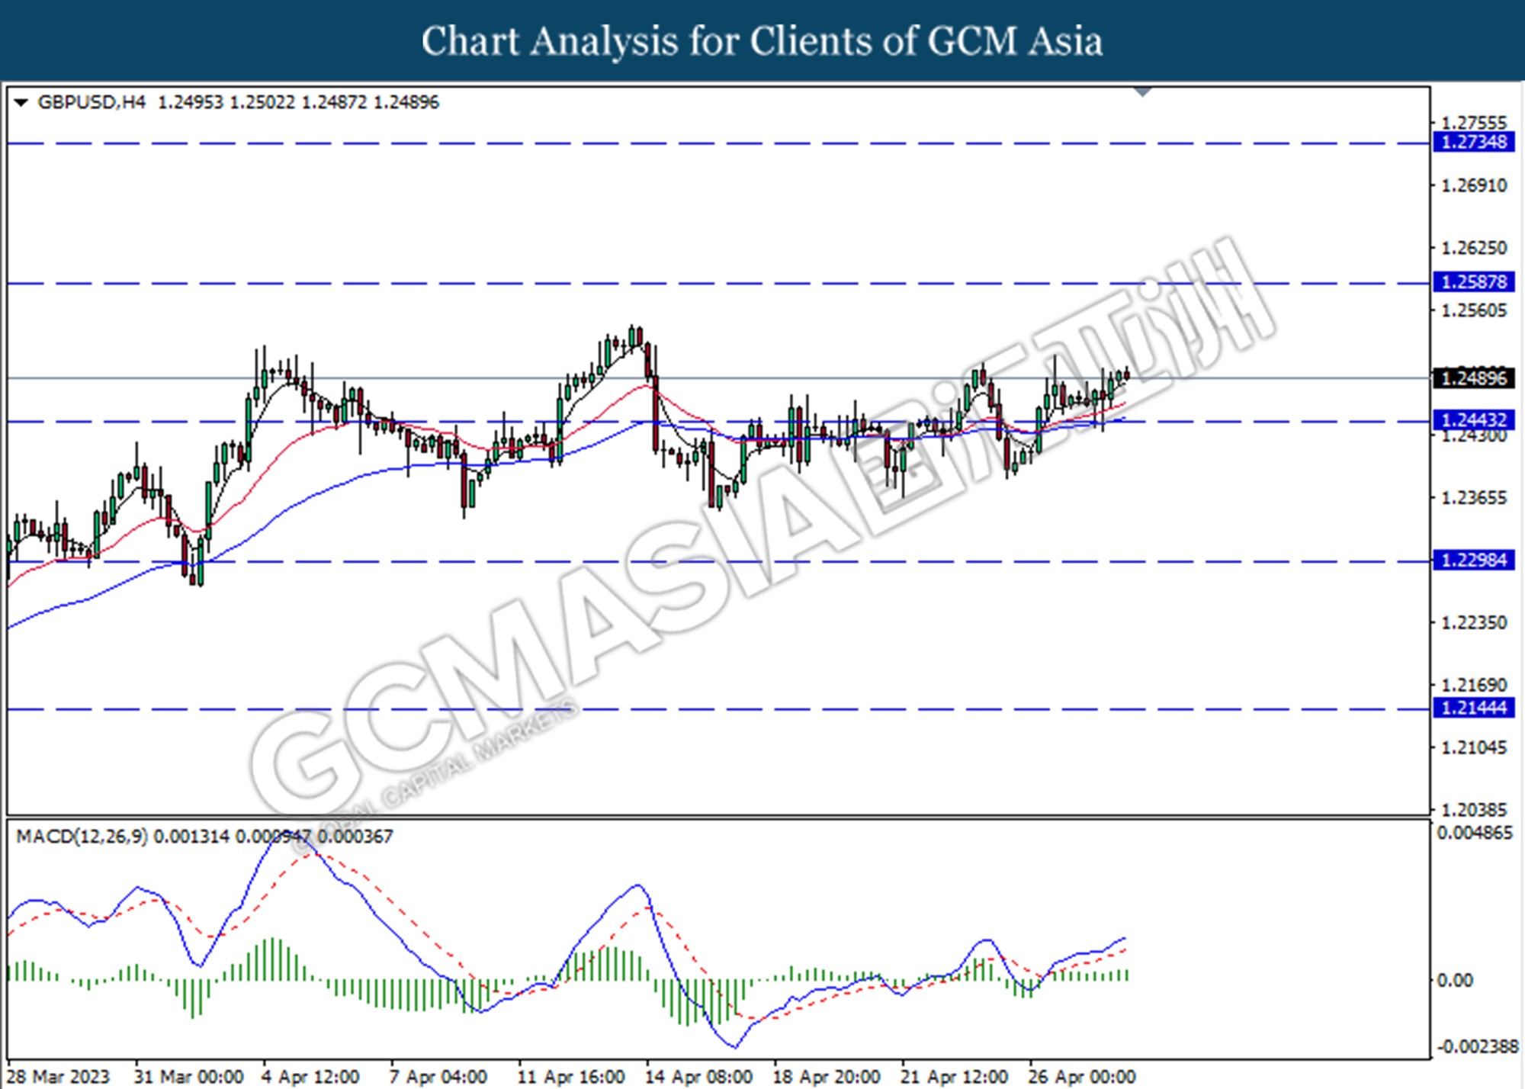The width and height of the screenshot is (1525, 1089).
Task: Click the 4 Apr 12:00 time axis label
Action: 310,1078
